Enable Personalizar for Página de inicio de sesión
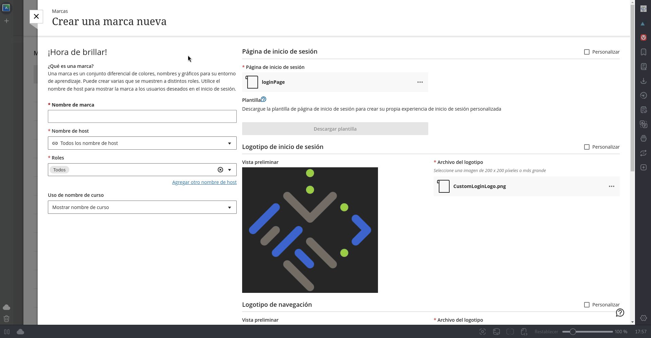 (x=587, y=52)
